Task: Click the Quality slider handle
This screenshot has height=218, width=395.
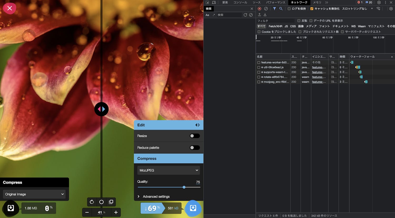Action: [x=184, y=187]
